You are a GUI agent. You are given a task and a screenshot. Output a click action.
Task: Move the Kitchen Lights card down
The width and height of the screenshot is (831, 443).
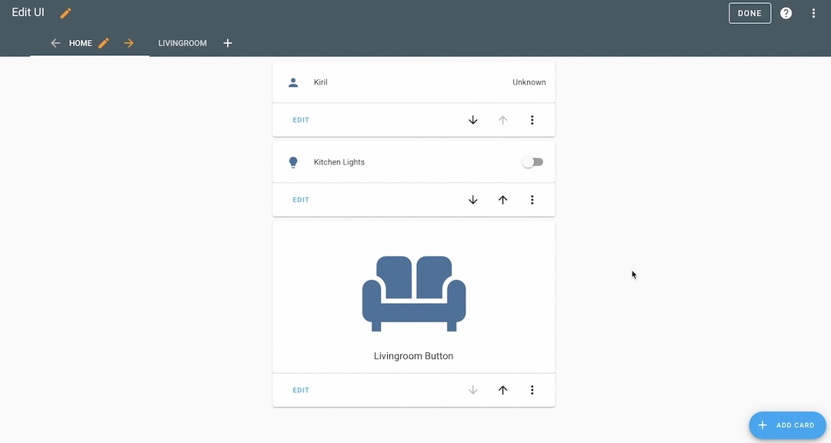(472, 200)
